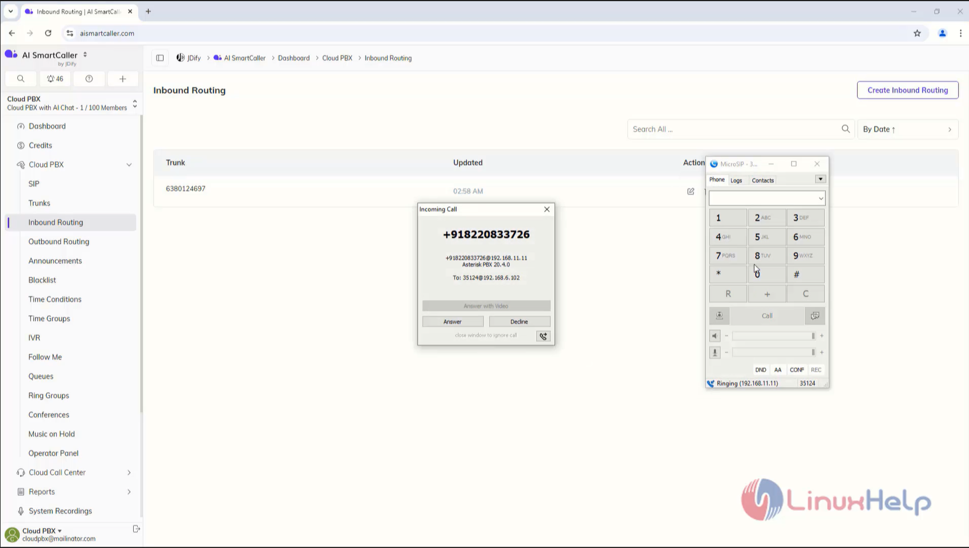This screenshot has height=548, width=969.
Task: Toggle the sidebar panel icon beside JDify
Action: click(x=160, y=58)
